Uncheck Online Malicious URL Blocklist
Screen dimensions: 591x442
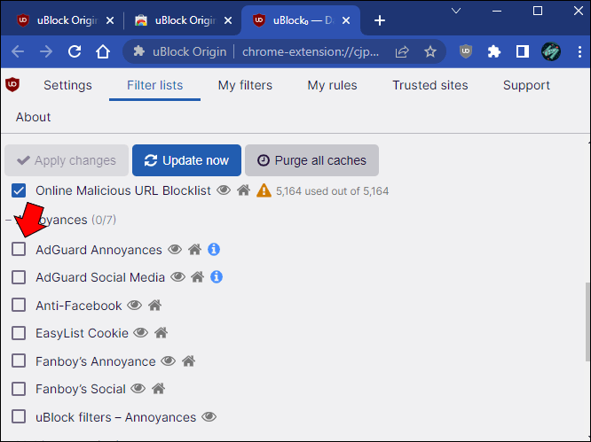[x=19, y=190]
